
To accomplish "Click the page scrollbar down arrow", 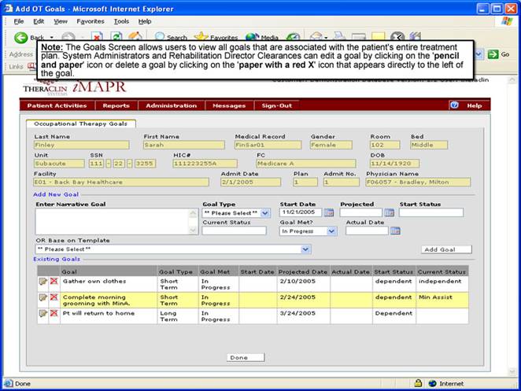I will 512,371.
